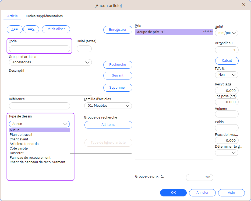Click the next article arrow button
Viewport: 251px width, 201px height.
click(31, 29)
